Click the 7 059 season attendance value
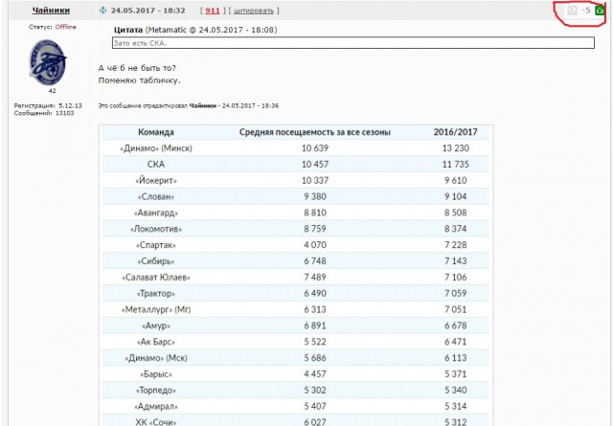The width and height of the screenshot is (613, 426). pyautogui.click(x=456, y=294)
